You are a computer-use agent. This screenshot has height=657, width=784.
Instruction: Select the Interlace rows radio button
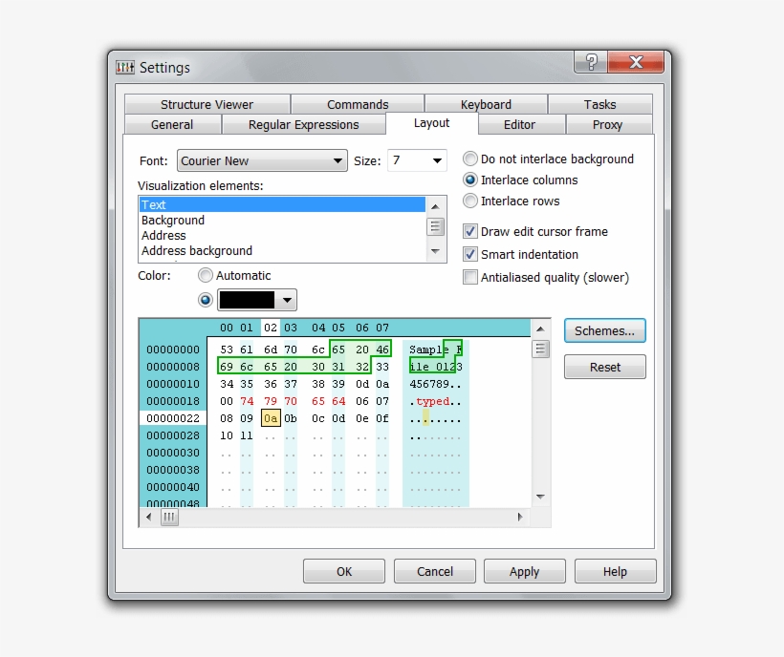(x=469, y=201)
